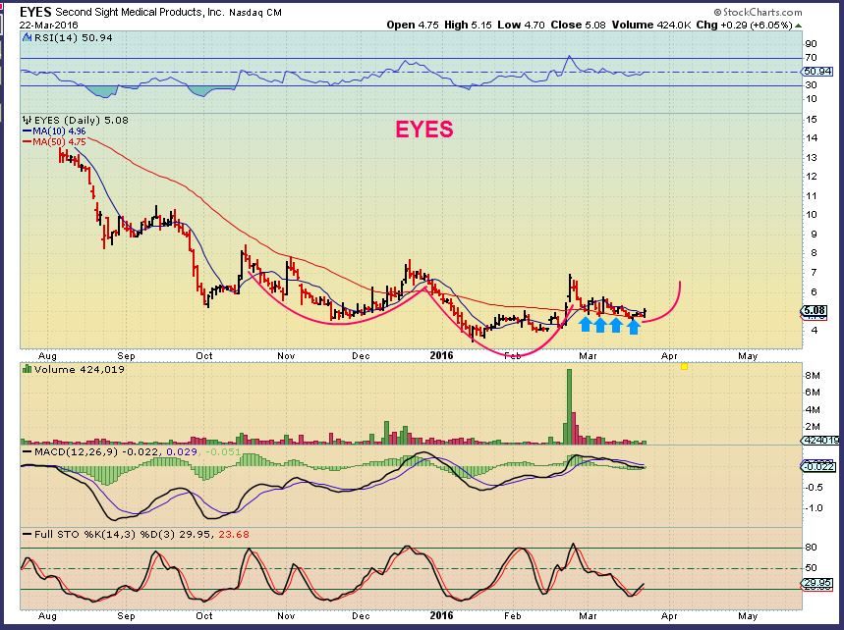Click the bar icon before Volume 424,019
This screenshot has width=844, height=630.
coord(27,369)
